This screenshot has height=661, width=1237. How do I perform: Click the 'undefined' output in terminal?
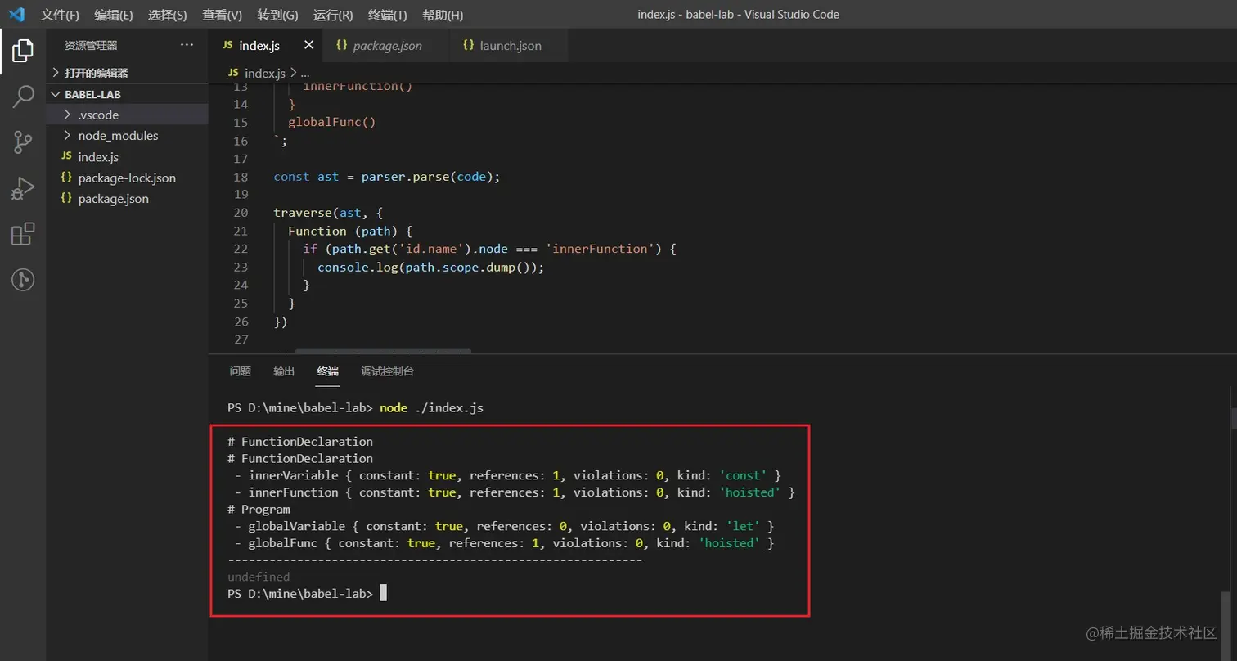coord(259,577)
